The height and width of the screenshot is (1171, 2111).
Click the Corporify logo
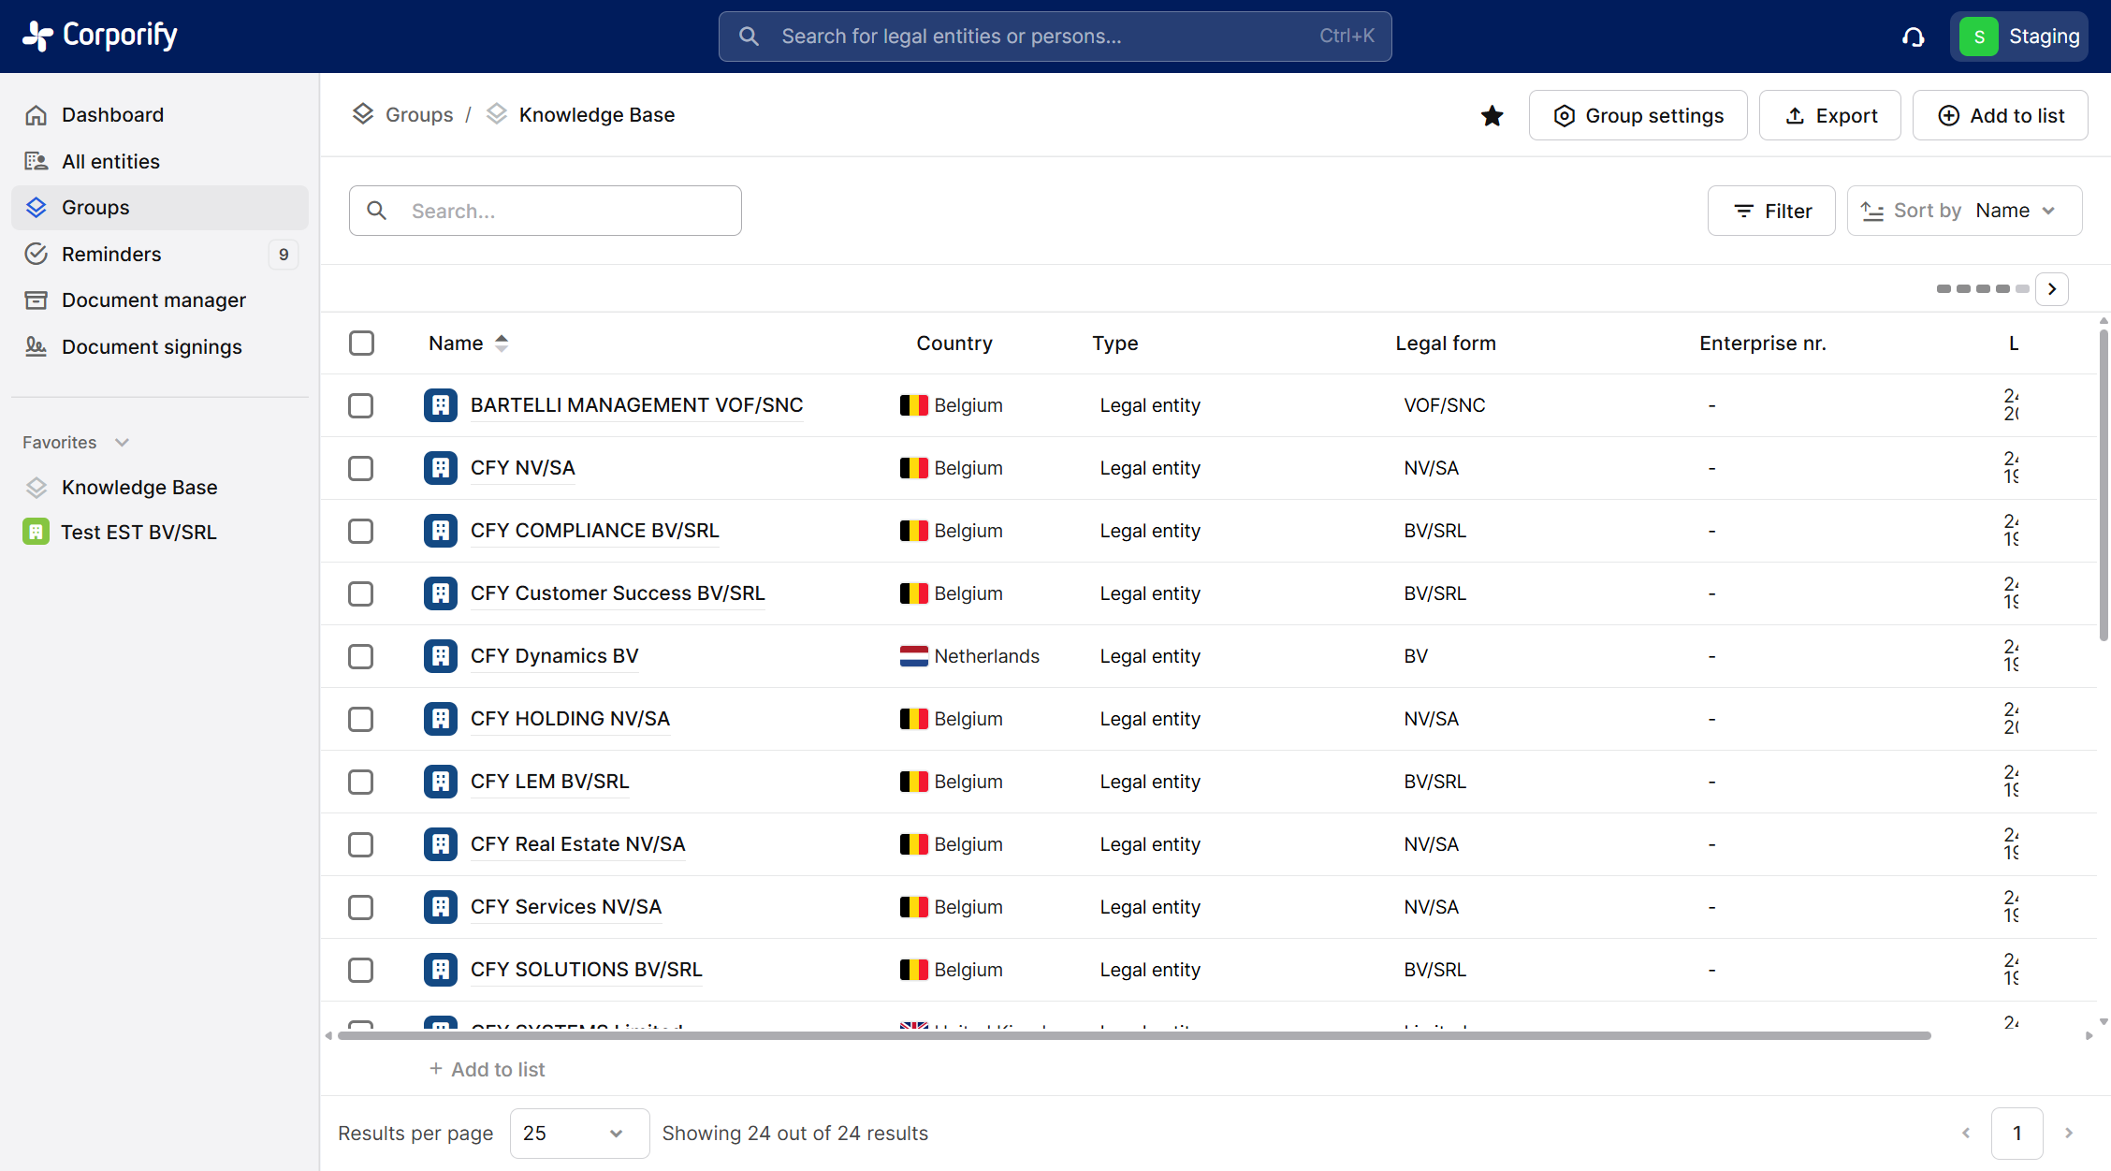(100, 36)
